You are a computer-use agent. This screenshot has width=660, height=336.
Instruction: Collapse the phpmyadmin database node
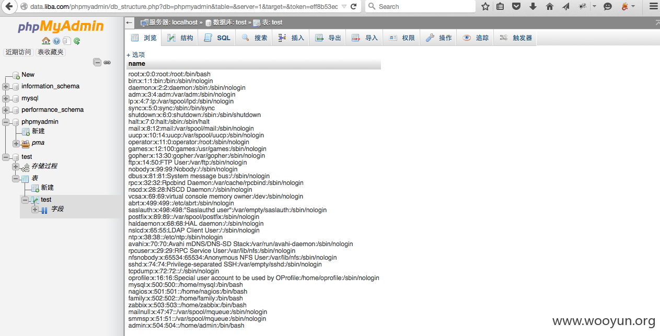6,122
